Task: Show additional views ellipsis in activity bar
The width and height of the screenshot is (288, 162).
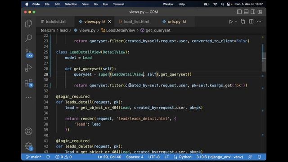Action: point(28,97)
